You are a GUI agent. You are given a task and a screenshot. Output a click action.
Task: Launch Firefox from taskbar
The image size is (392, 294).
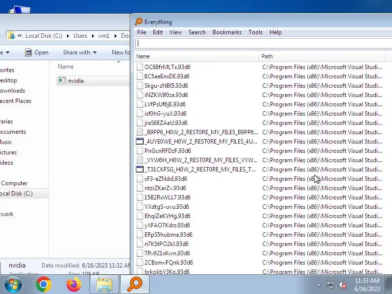point(74,285)
